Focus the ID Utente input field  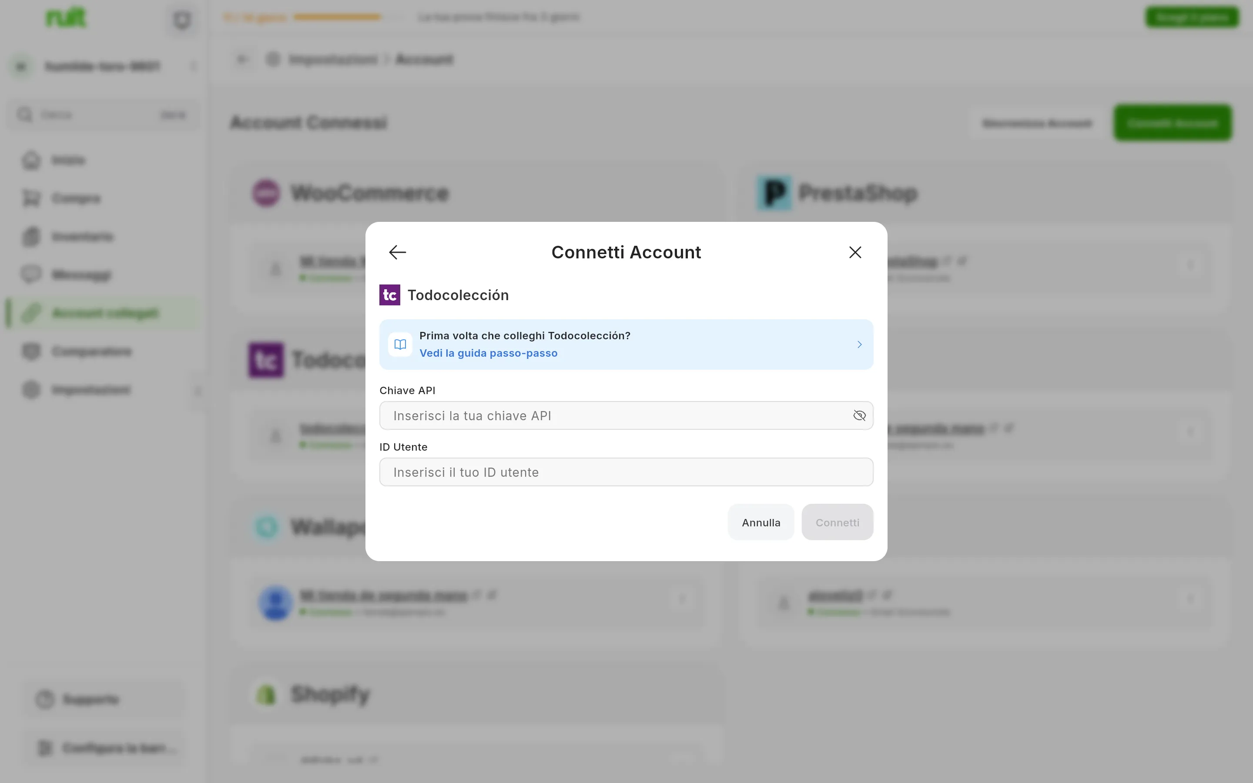626,472
